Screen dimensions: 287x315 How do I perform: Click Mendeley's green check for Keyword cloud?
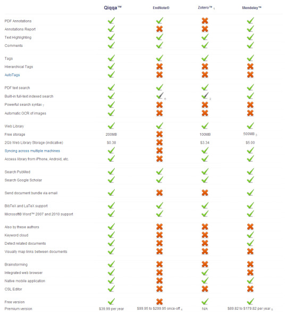tap(250, 235)
